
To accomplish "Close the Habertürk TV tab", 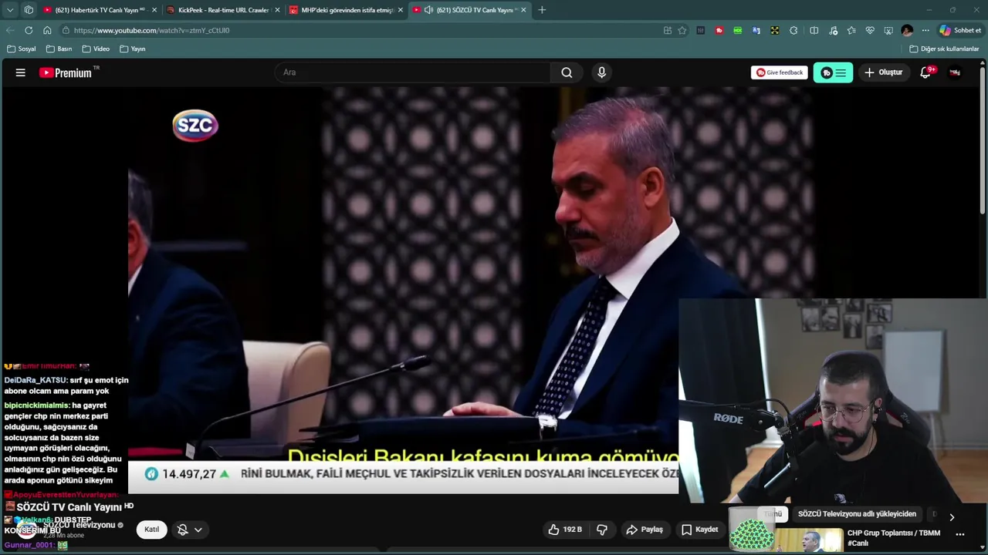I will pos(154,10).
